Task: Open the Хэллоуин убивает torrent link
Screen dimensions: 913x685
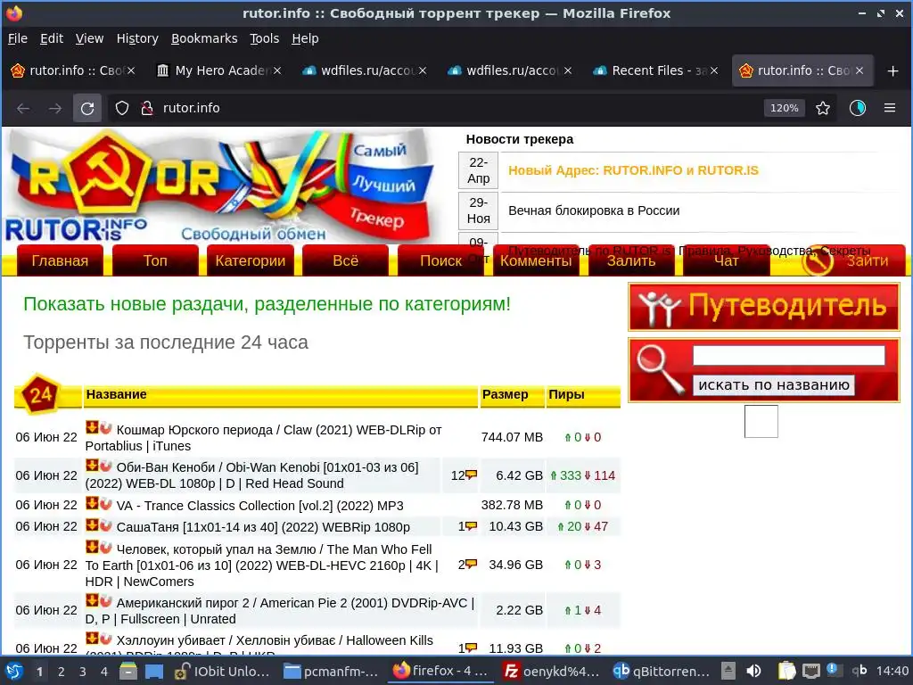Action: [x=275, y=640]
